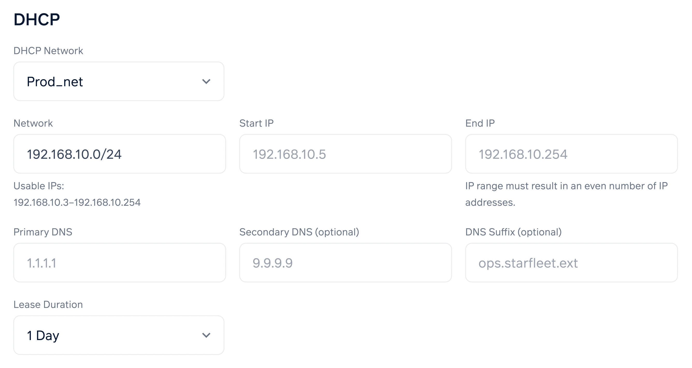Click the Start IP label
This screenshot has height=368, width=692.
coord(256,123)
